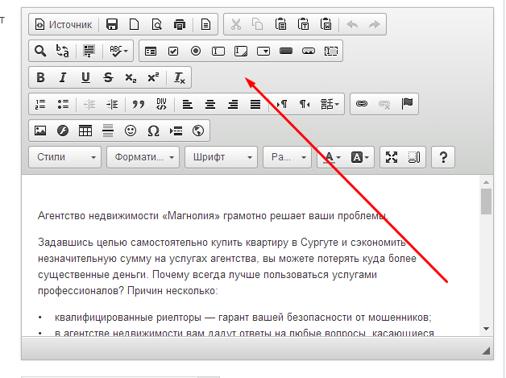The width and height of the screenshot is (506, 378).
Task: Open the Источник source view
Action: tap(64, 24)
